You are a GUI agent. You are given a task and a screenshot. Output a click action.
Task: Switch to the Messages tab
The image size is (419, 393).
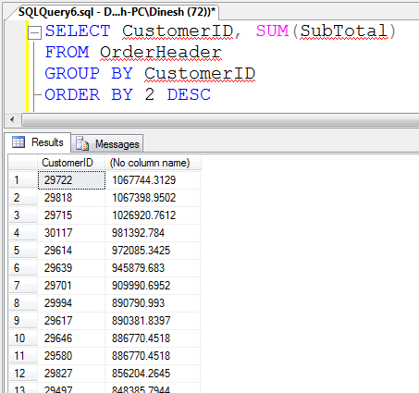click(107, 143)
